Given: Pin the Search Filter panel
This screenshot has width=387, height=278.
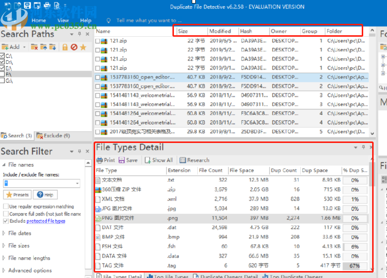Looking at the screenshot, I should pyautogui.click(x=79, y=151).
